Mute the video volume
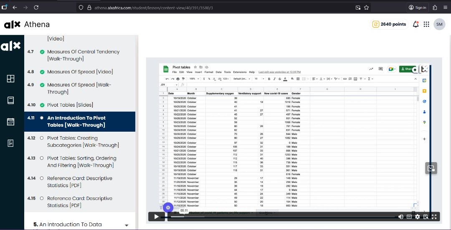 point(400,217)
